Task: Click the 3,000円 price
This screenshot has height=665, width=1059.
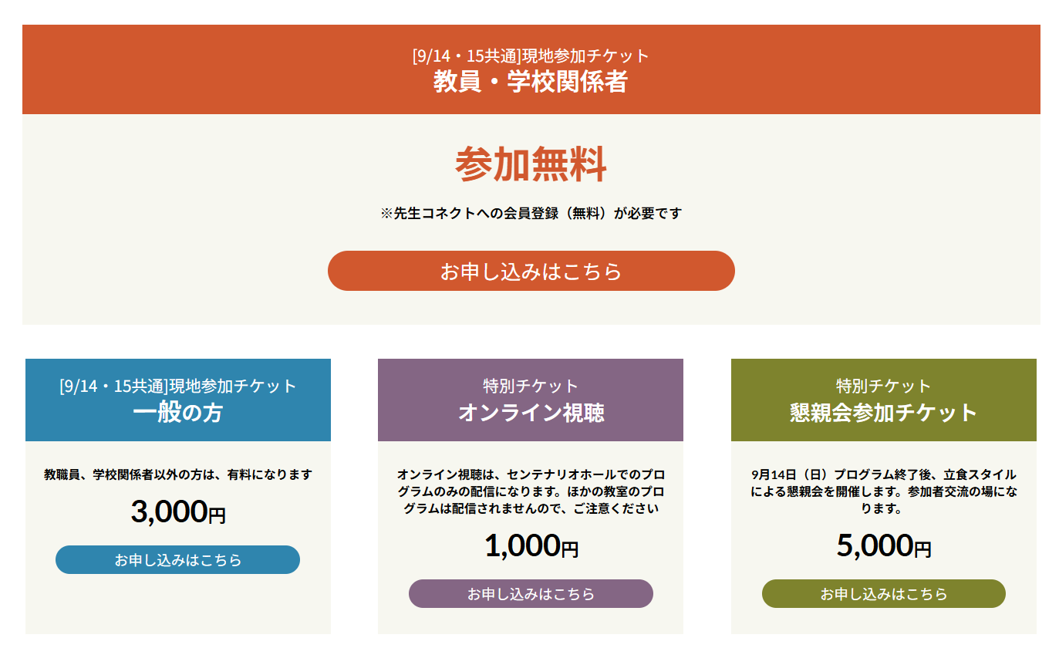Action: coord(178,512)
